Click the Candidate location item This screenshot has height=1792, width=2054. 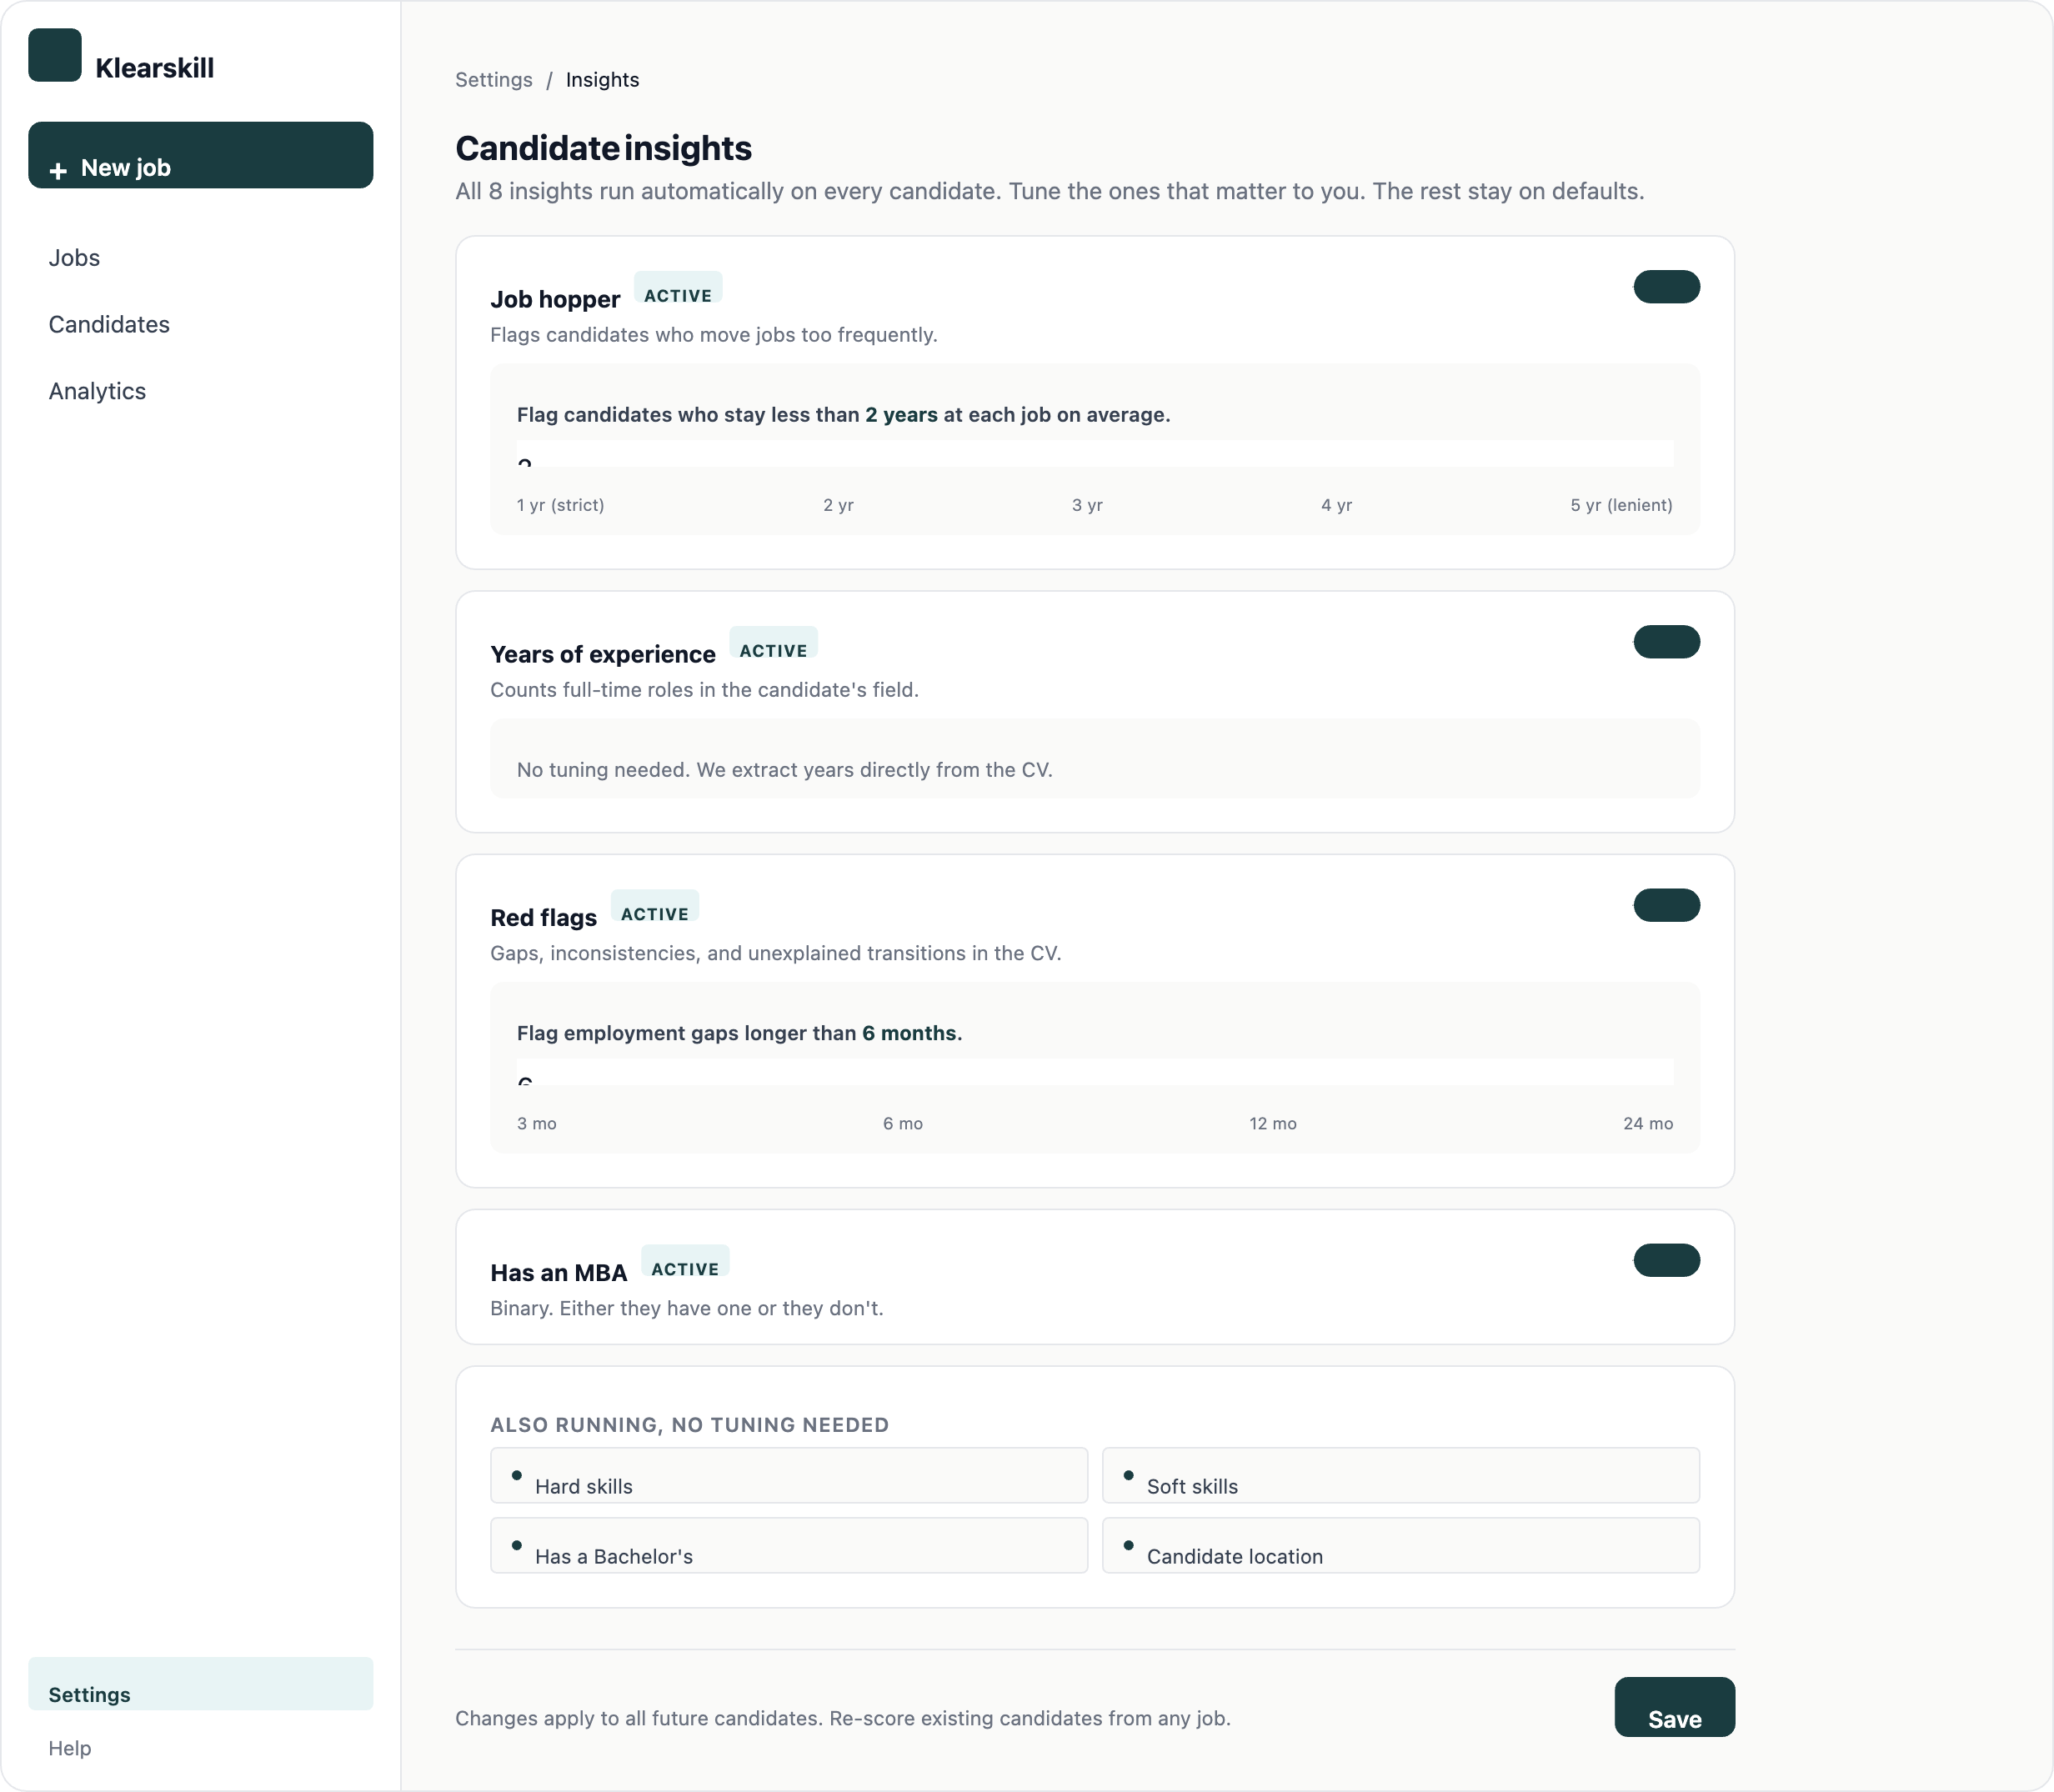click(x=1401, y=1545)
